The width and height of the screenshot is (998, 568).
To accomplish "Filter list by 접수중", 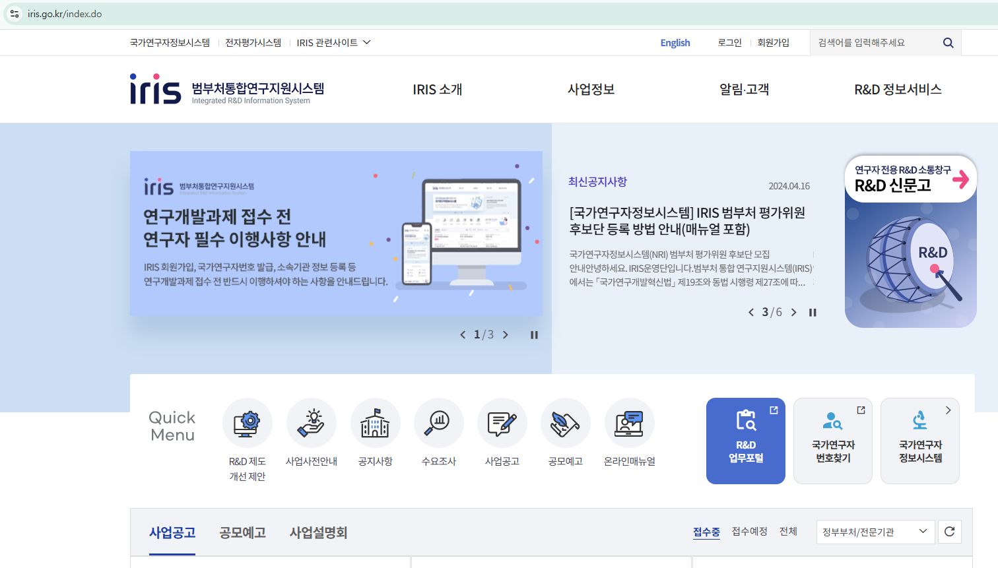I will [706, 532].
